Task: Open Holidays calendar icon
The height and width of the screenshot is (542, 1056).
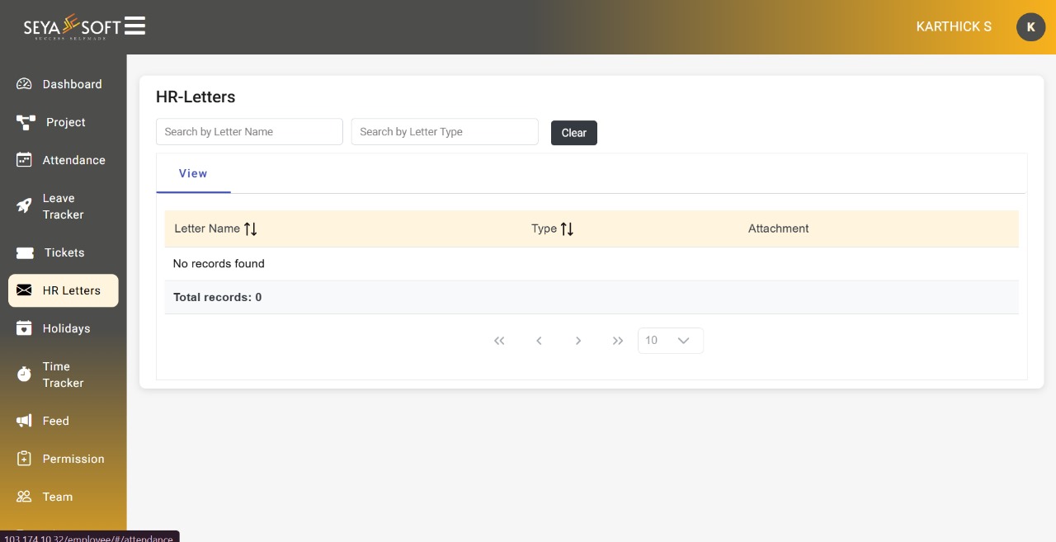Action: pos(24,328)
